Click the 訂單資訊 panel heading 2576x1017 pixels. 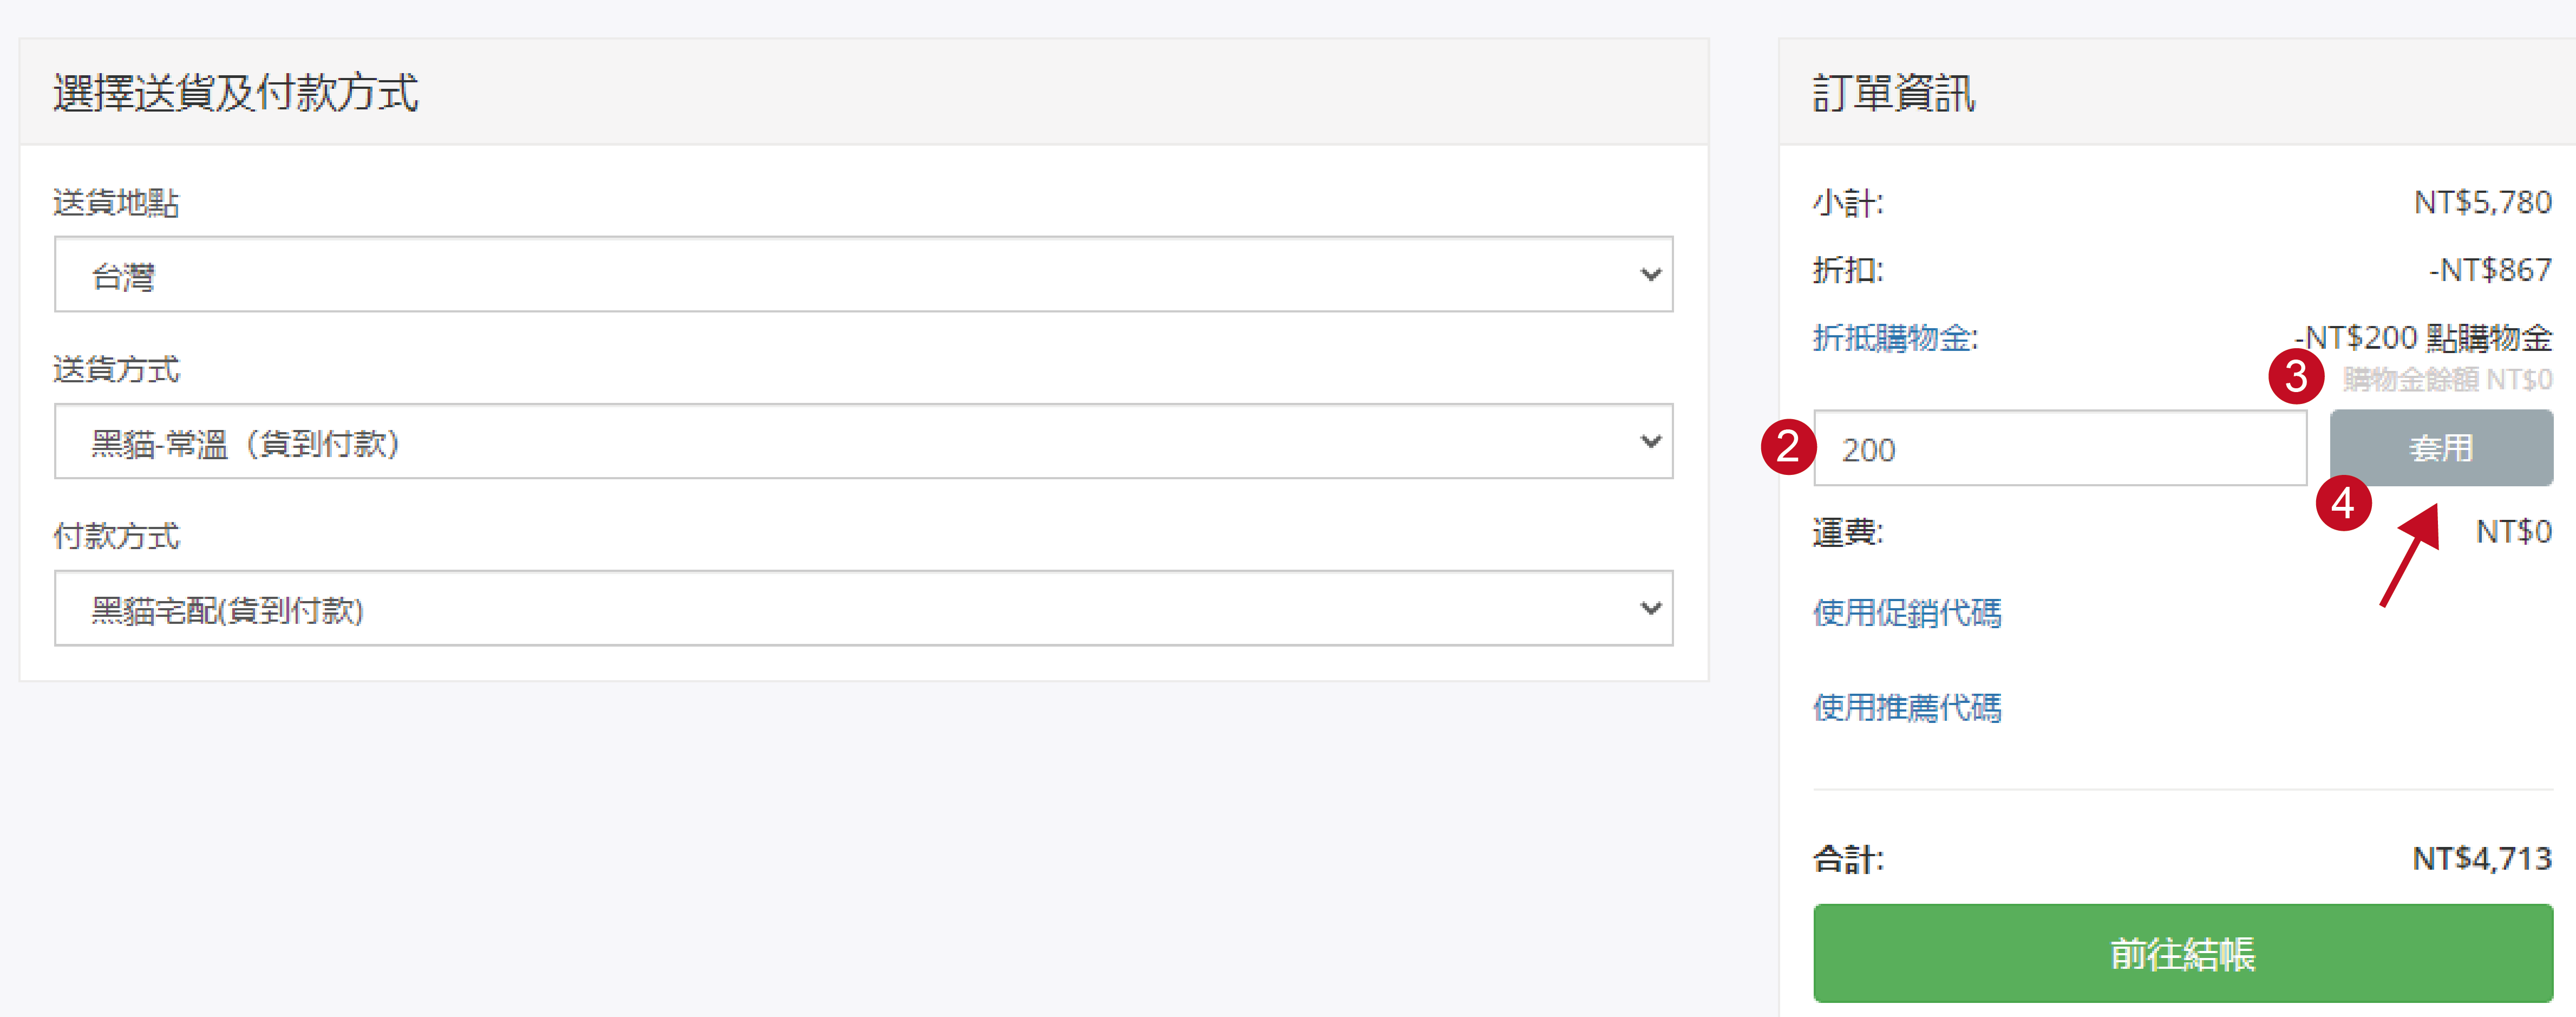click(1893, 93)
